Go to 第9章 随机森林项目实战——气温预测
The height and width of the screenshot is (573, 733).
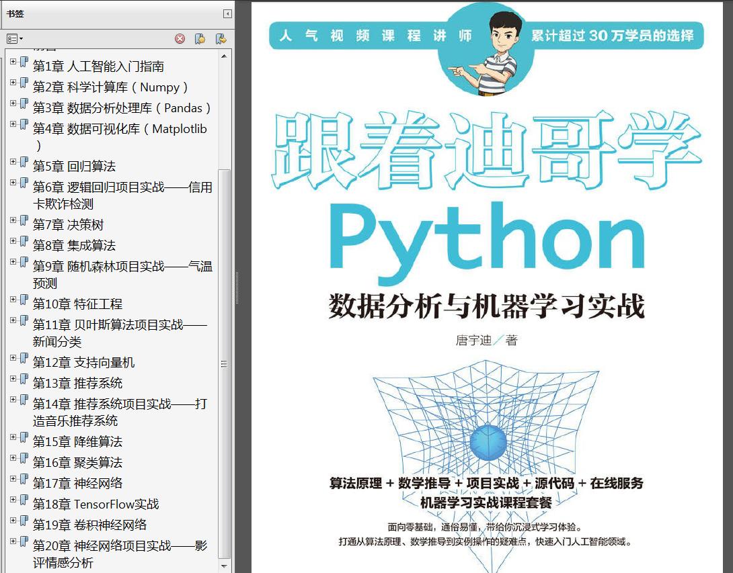pyautogui.click(x=122, y=275)
